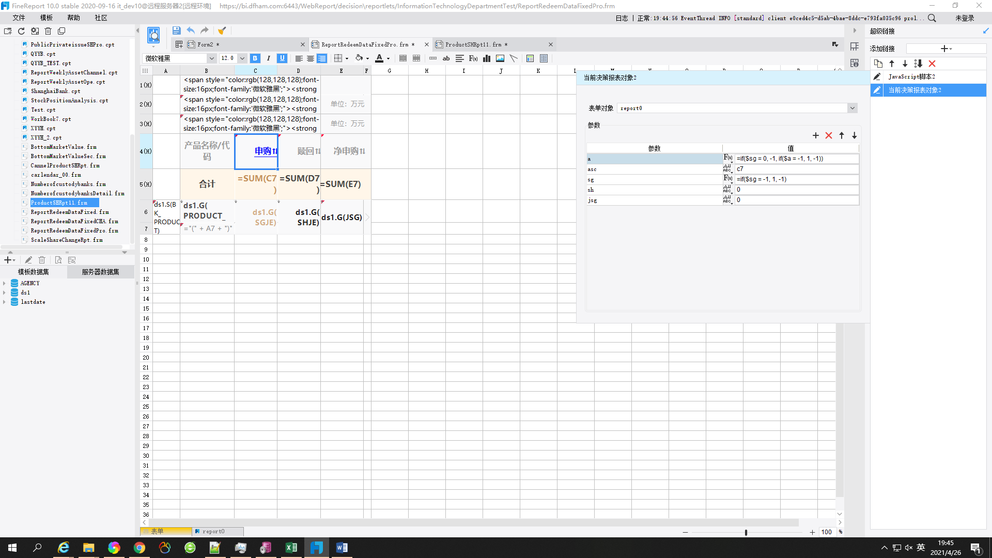
Task: Insert rich text ab icon
Action: [x=446, y=58]
